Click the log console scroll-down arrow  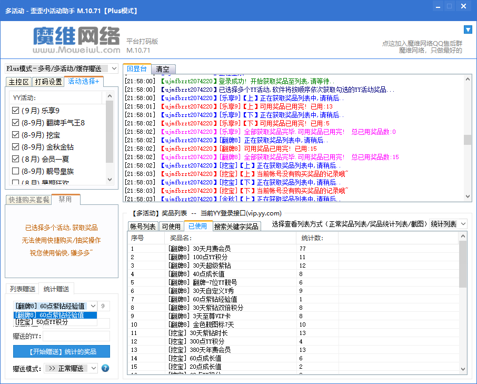[468, 196]
